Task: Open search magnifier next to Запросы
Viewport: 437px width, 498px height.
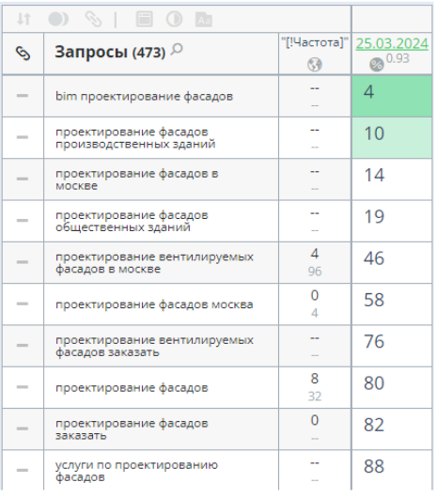Action: (177, 50)
